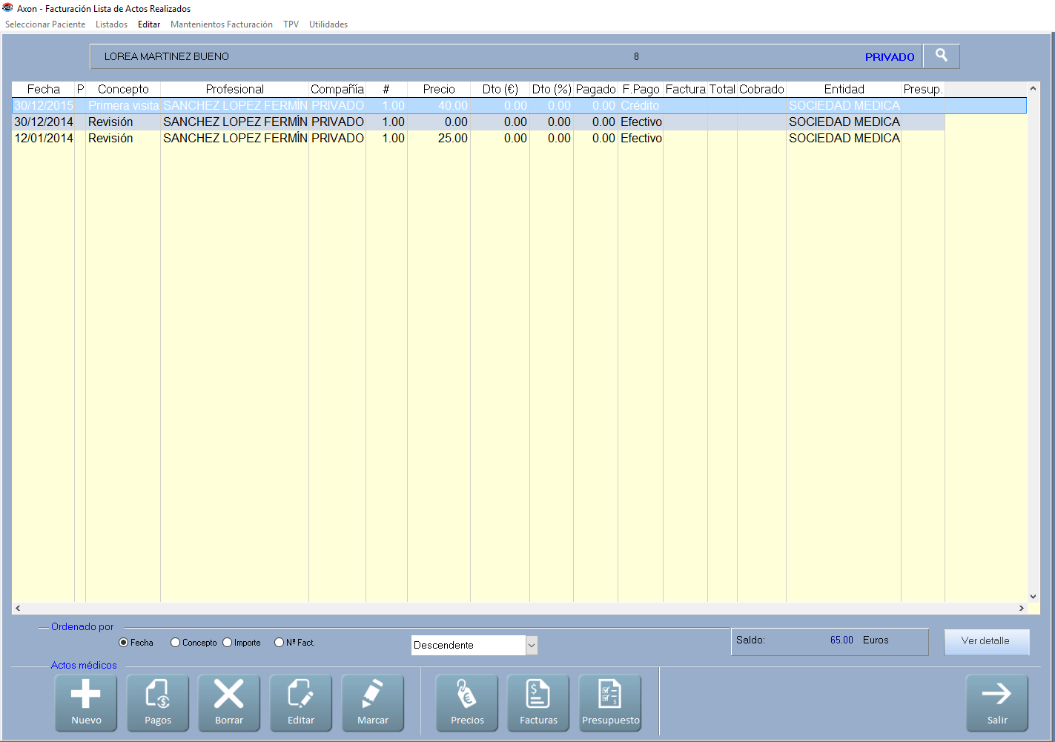The height and width of the screenshot is (742, 1055).
Task: Select the Importe sort radio button
Action: 228,643
